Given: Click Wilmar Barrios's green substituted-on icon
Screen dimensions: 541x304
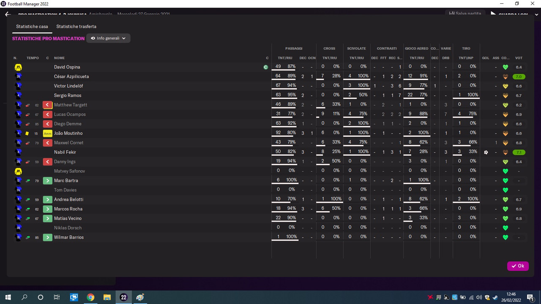Looking at the screenshot, I should click(47, 237).
